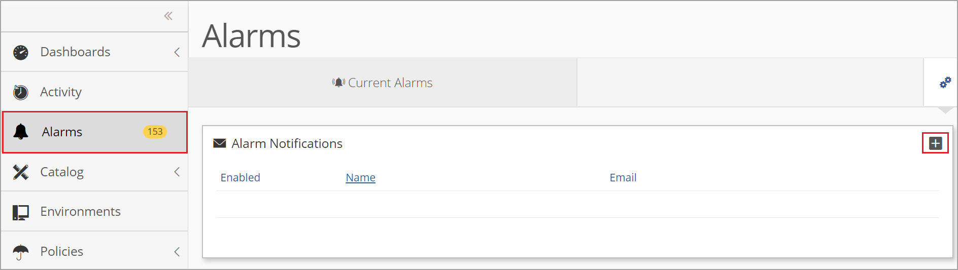The width and height of the screenshot is (958, 270).
Task: Sort by the Name column link
Action: click(x=361, y=178)
